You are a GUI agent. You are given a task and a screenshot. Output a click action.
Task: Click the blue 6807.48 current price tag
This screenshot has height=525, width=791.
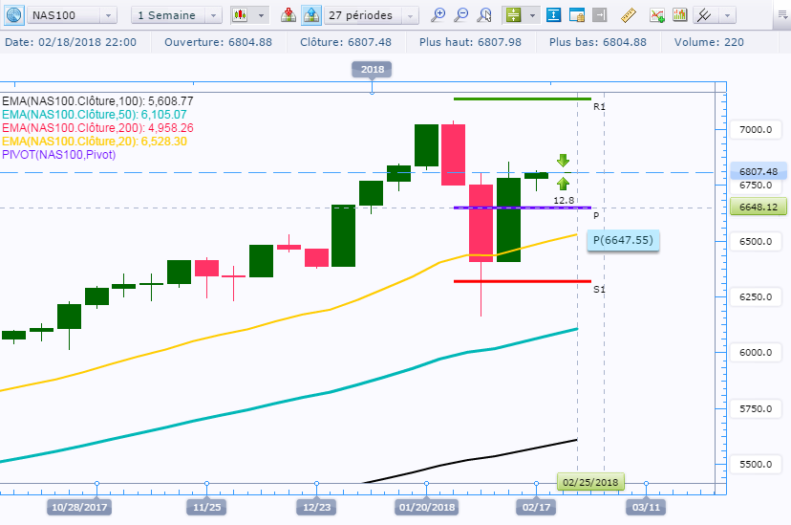point(758,171)
